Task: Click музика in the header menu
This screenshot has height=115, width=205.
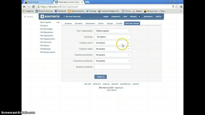Action: [x=133, y=17]
